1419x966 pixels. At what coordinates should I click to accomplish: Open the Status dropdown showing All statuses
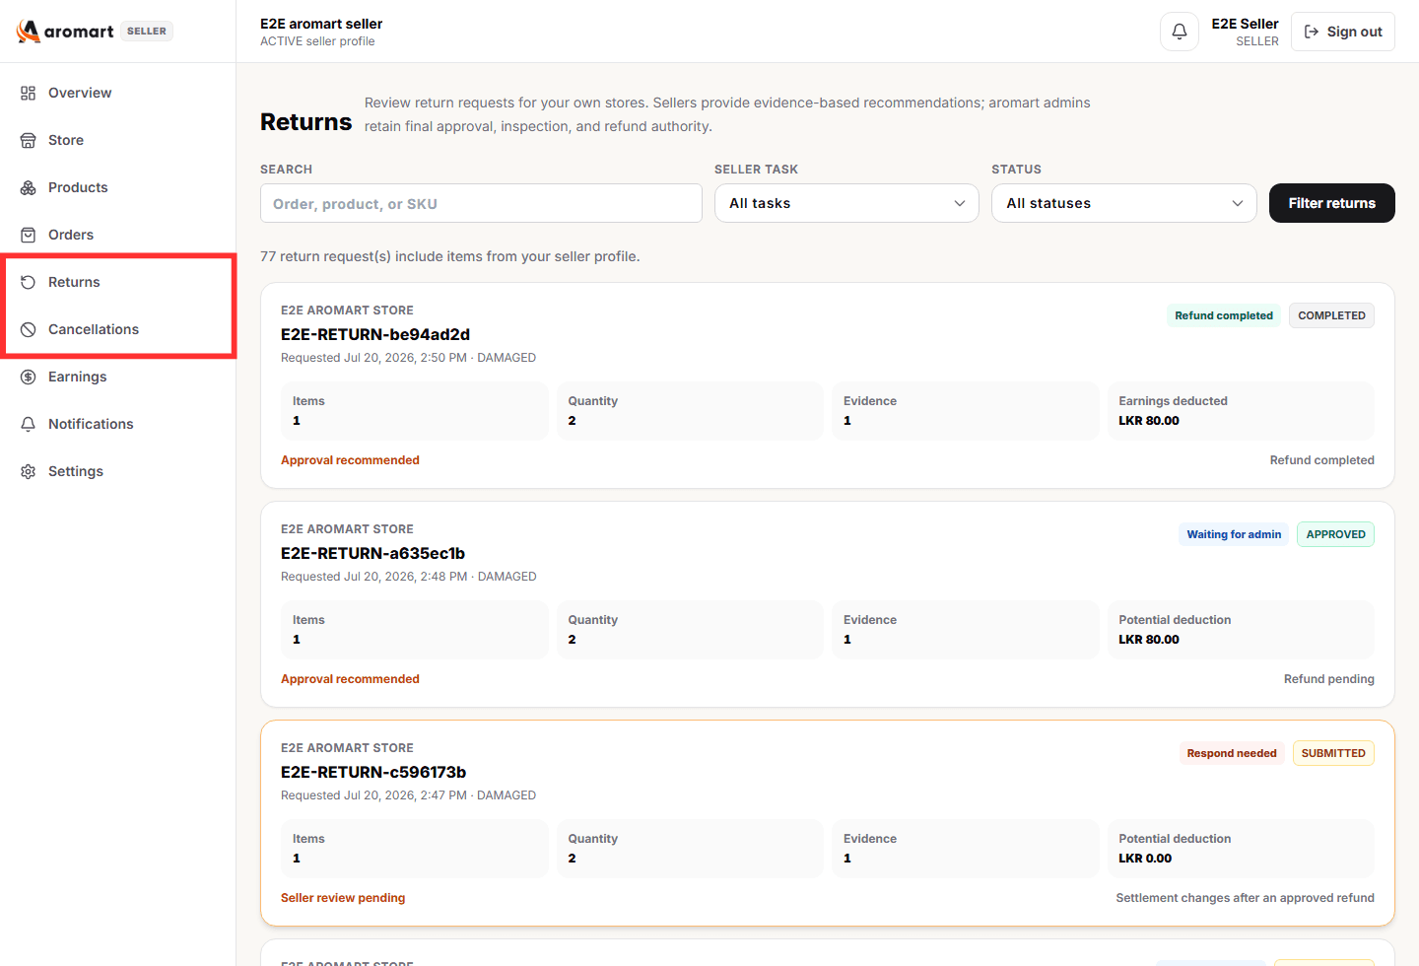pos(1124,203)
